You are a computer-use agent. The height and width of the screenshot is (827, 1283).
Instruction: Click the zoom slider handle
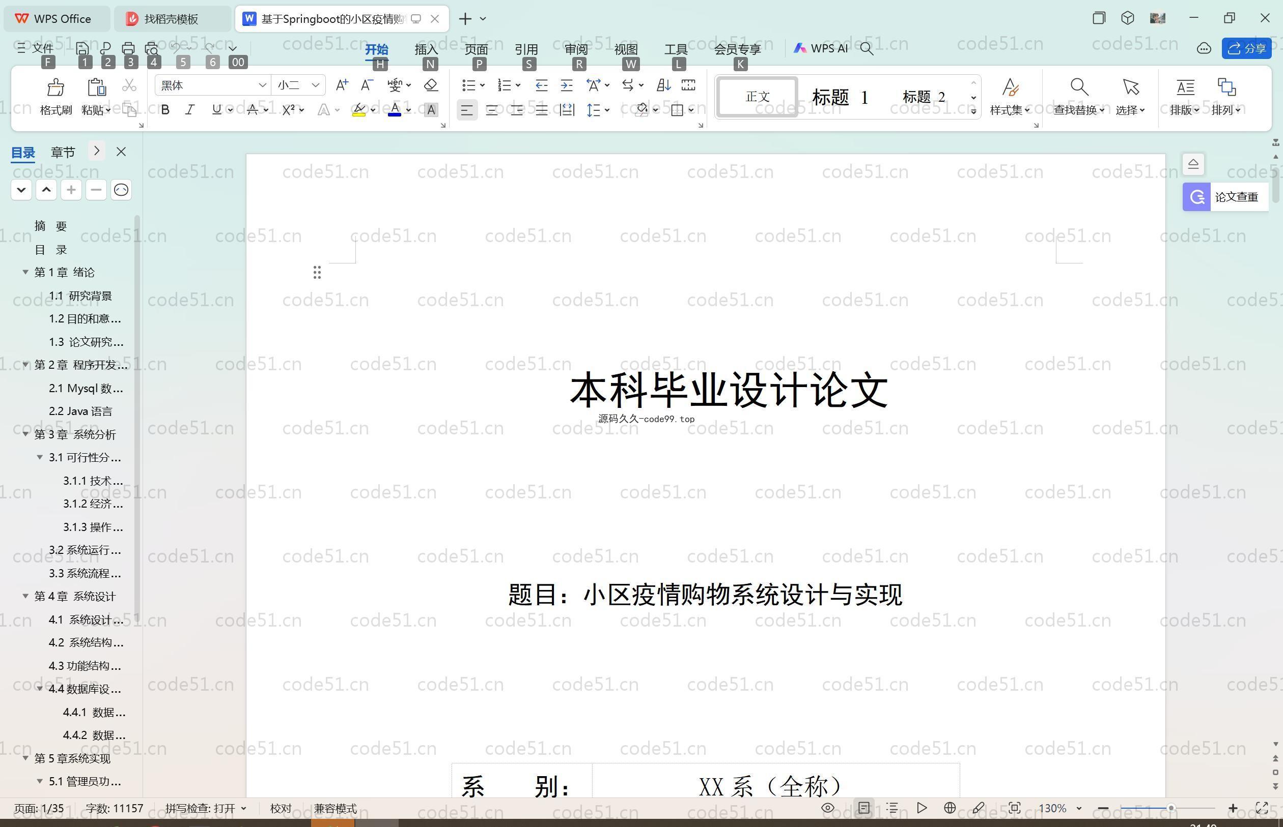pyautogui.click(x=1170, y=808)
